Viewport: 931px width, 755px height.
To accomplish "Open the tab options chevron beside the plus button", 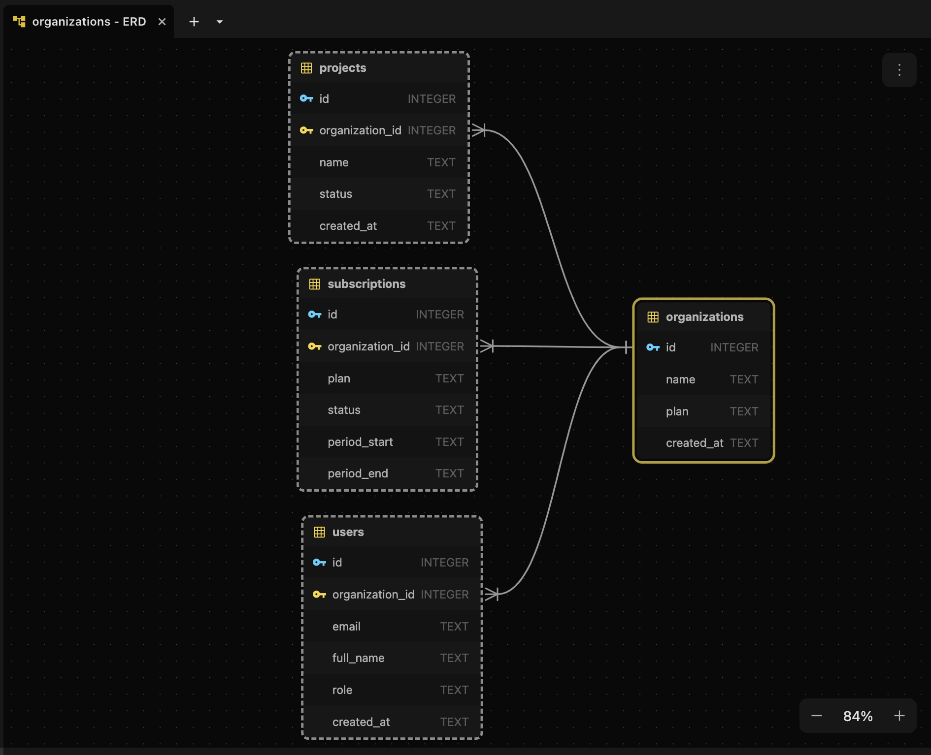I will coord(220,21).
